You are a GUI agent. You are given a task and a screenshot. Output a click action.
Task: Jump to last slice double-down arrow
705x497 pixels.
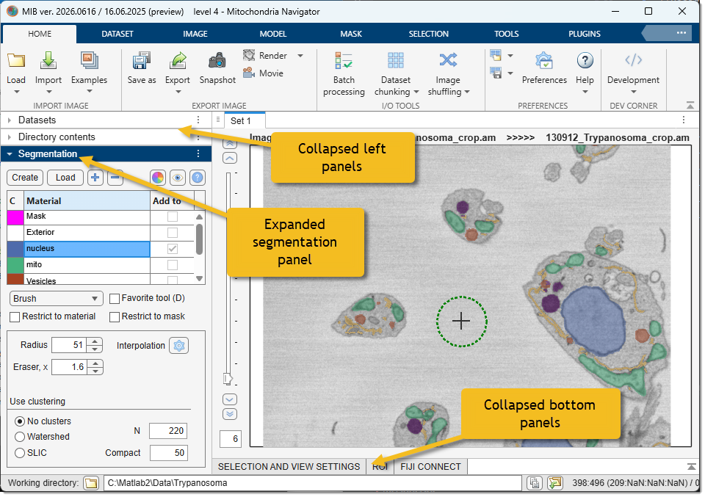pos(230,414)
